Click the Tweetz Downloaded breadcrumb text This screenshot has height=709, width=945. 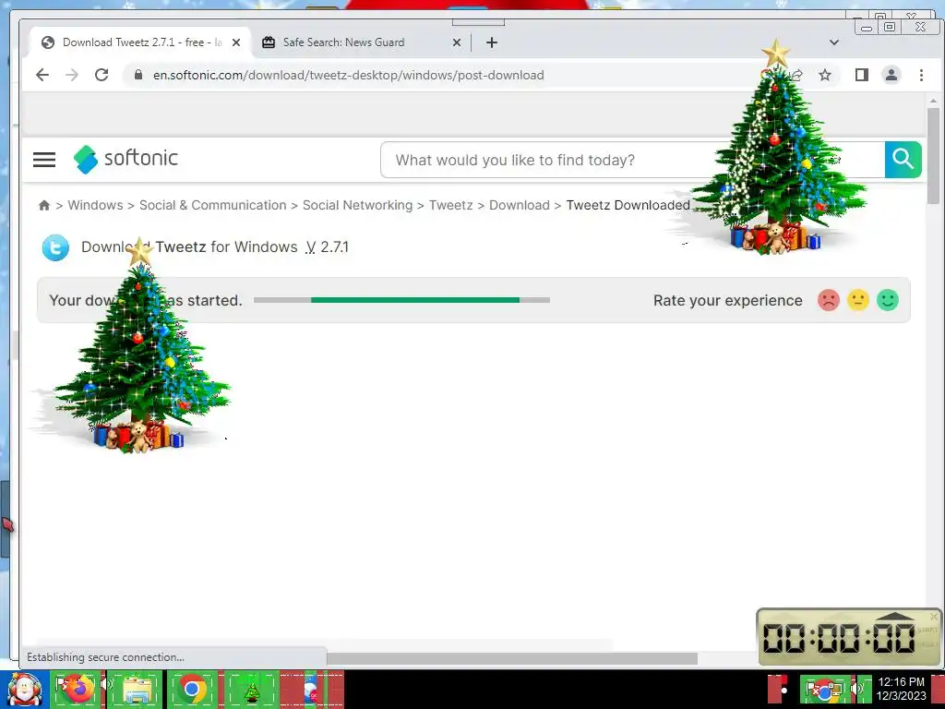click(628, 205)
